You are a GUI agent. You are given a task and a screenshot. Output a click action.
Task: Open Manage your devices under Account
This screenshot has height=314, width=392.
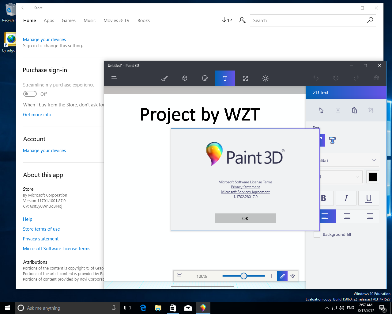click(x=44, y=151)
